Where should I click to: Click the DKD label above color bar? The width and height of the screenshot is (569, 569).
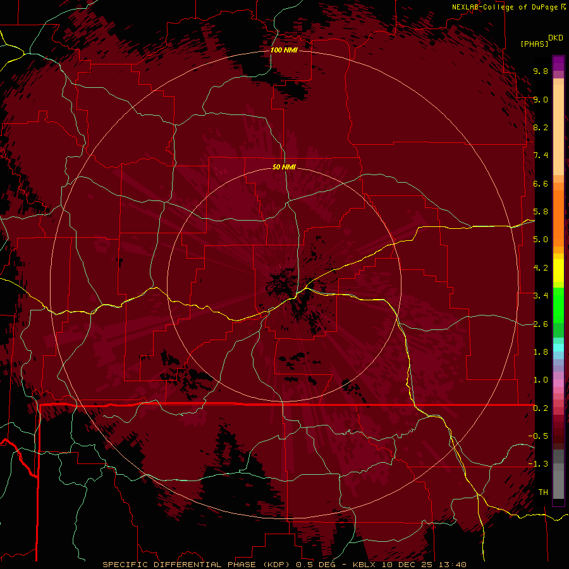pyautogui.click(x=556, y=38)
